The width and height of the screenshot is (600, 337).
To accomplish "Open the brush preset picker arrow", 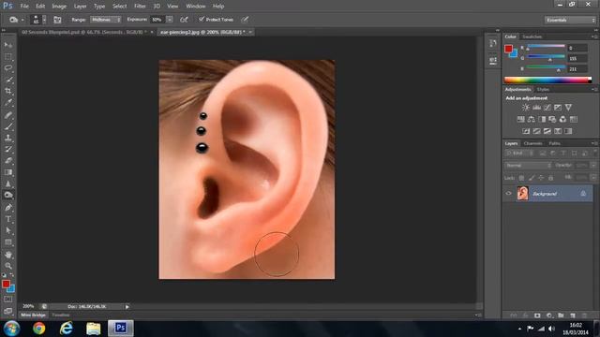I will pos(44,20).
